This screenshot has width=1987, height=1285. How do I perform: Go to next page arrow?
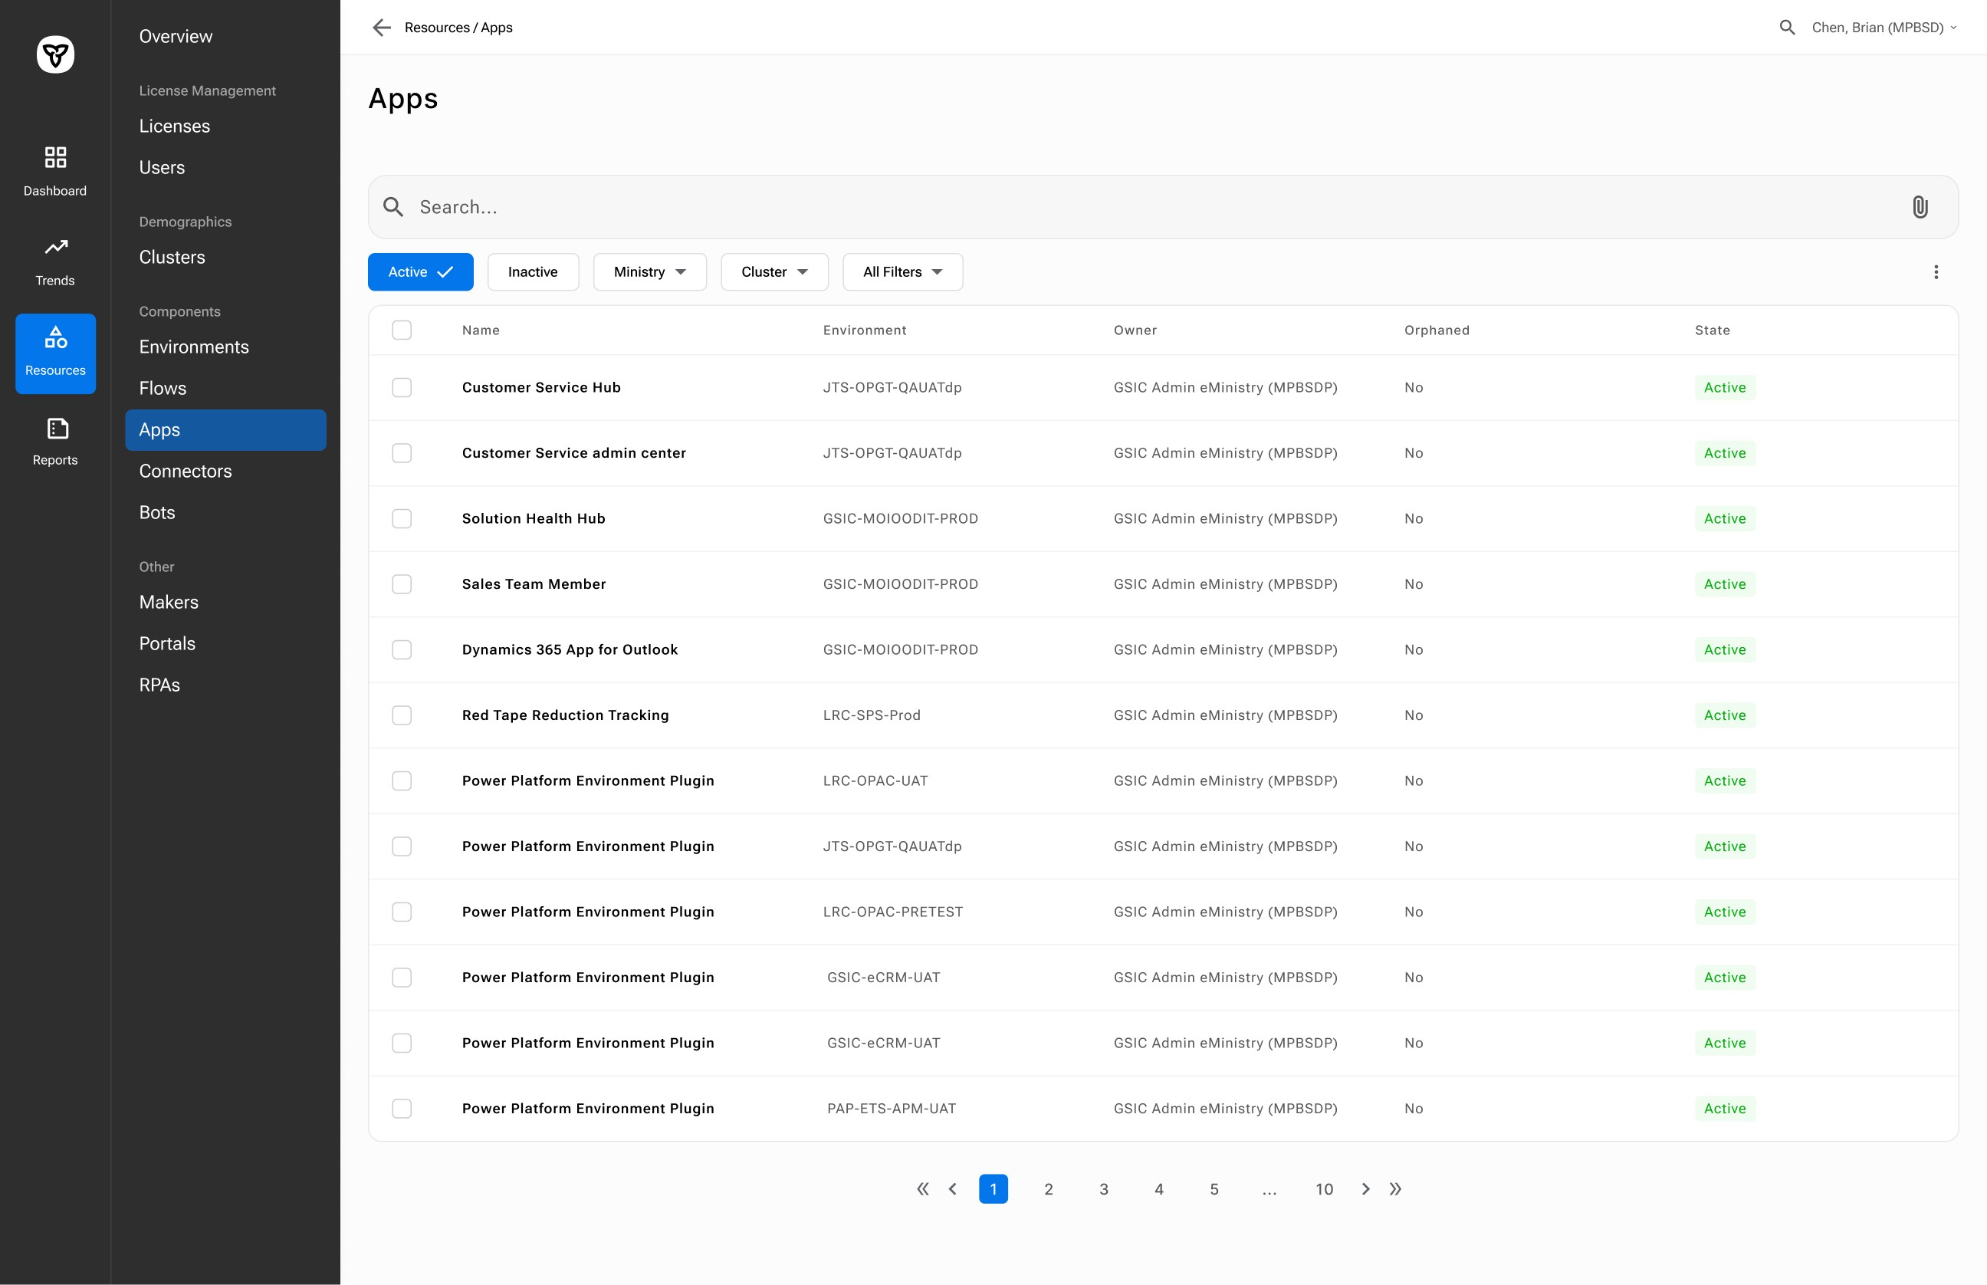click(x=1365, y=1189)
